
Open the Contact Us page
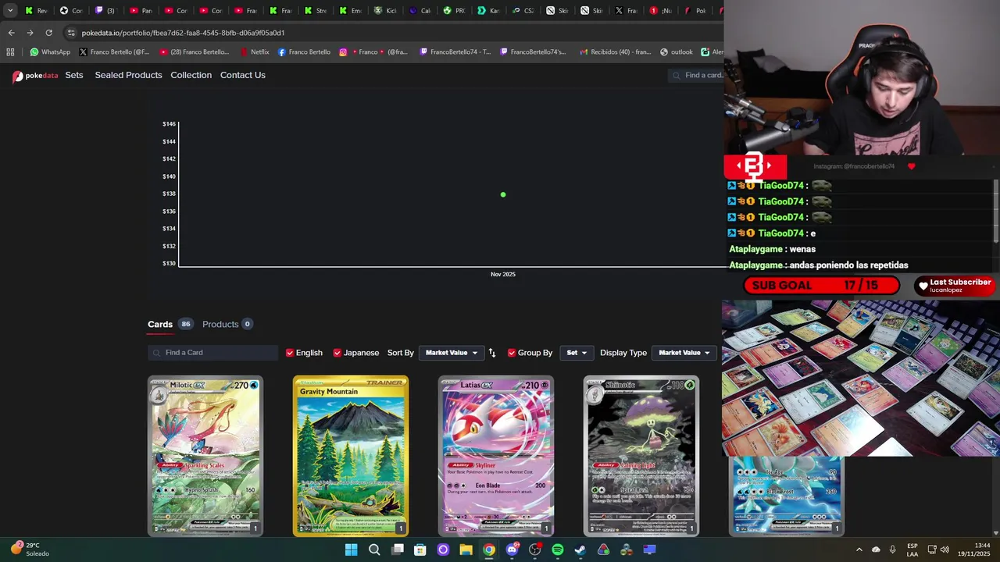tap(243, 75)
